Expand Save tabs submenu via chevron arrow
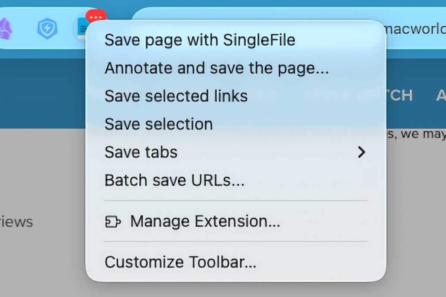The width and height of the screenshot is (446, 297). (x=361, y=152)
